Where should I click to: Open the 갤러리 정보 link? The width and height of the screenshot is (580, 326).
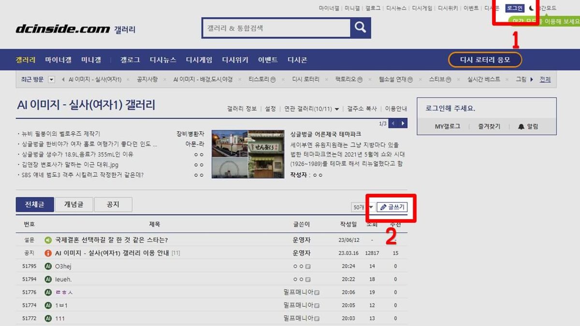coord(242,109)
